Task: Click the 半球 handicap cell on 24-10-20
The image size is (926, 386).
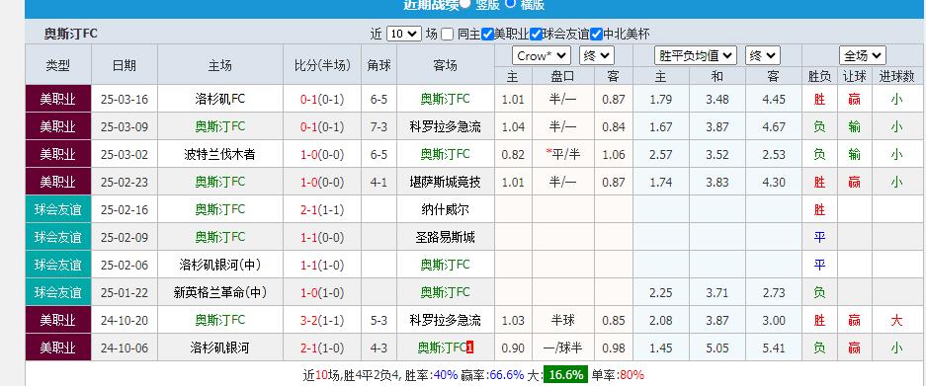Action: (x=562, y=321)
